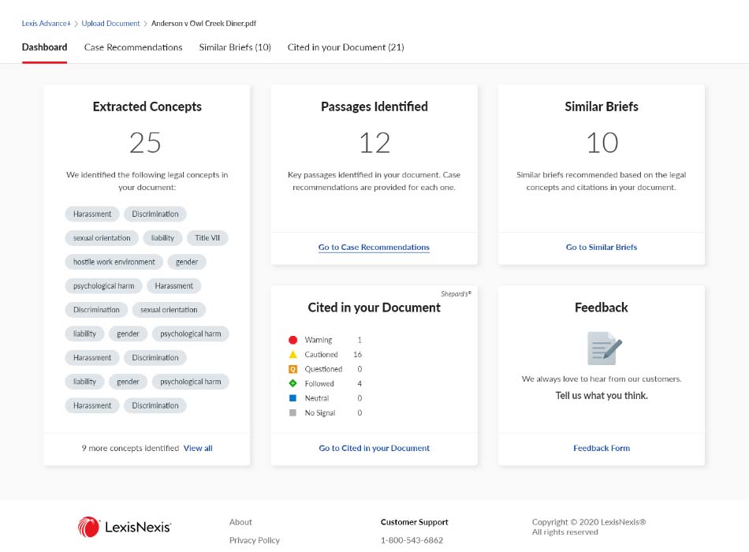
Task: Open the Feedback Form link
Action: point(602,448)
